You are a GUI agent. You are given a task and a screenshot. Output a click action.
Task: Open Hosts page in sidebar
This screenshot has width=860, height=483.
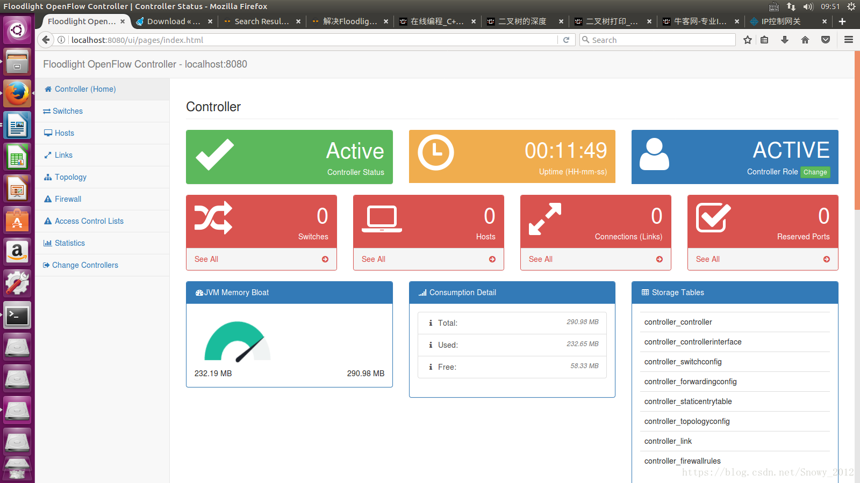point(102,133)
